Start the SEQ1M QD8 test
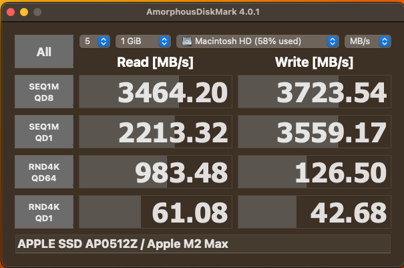 click(43, 92)
